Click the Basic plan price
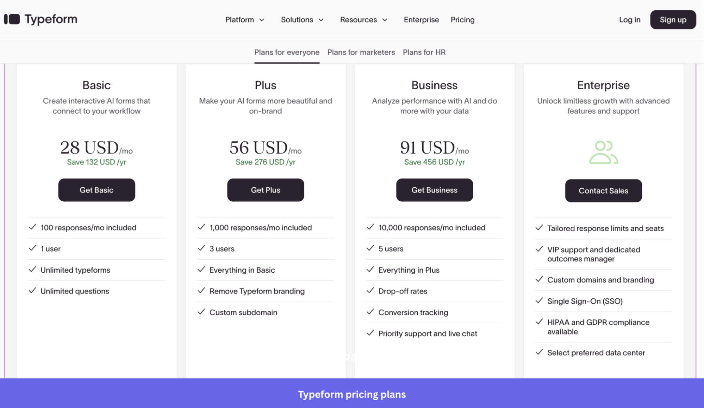Image resolution: width=704 pixels, height=408 pixels. pyautogui.click(x=96, y=148)
